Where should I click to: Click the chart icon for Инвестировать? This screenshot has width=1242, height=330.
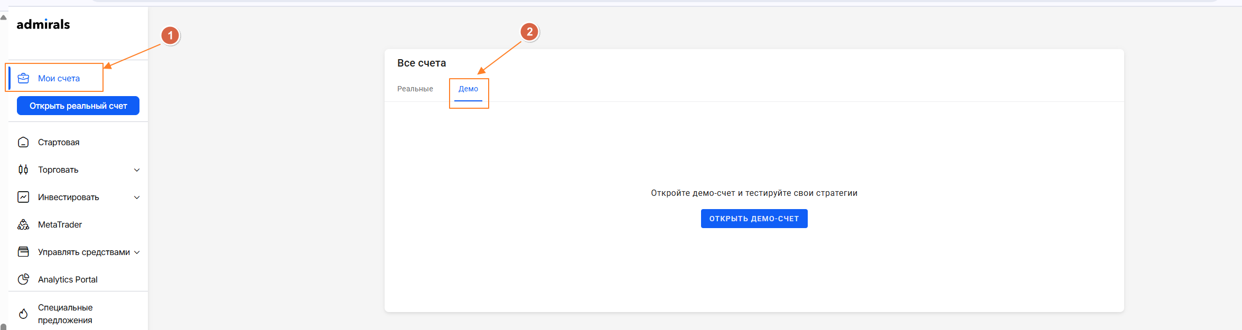click(23, 197)
